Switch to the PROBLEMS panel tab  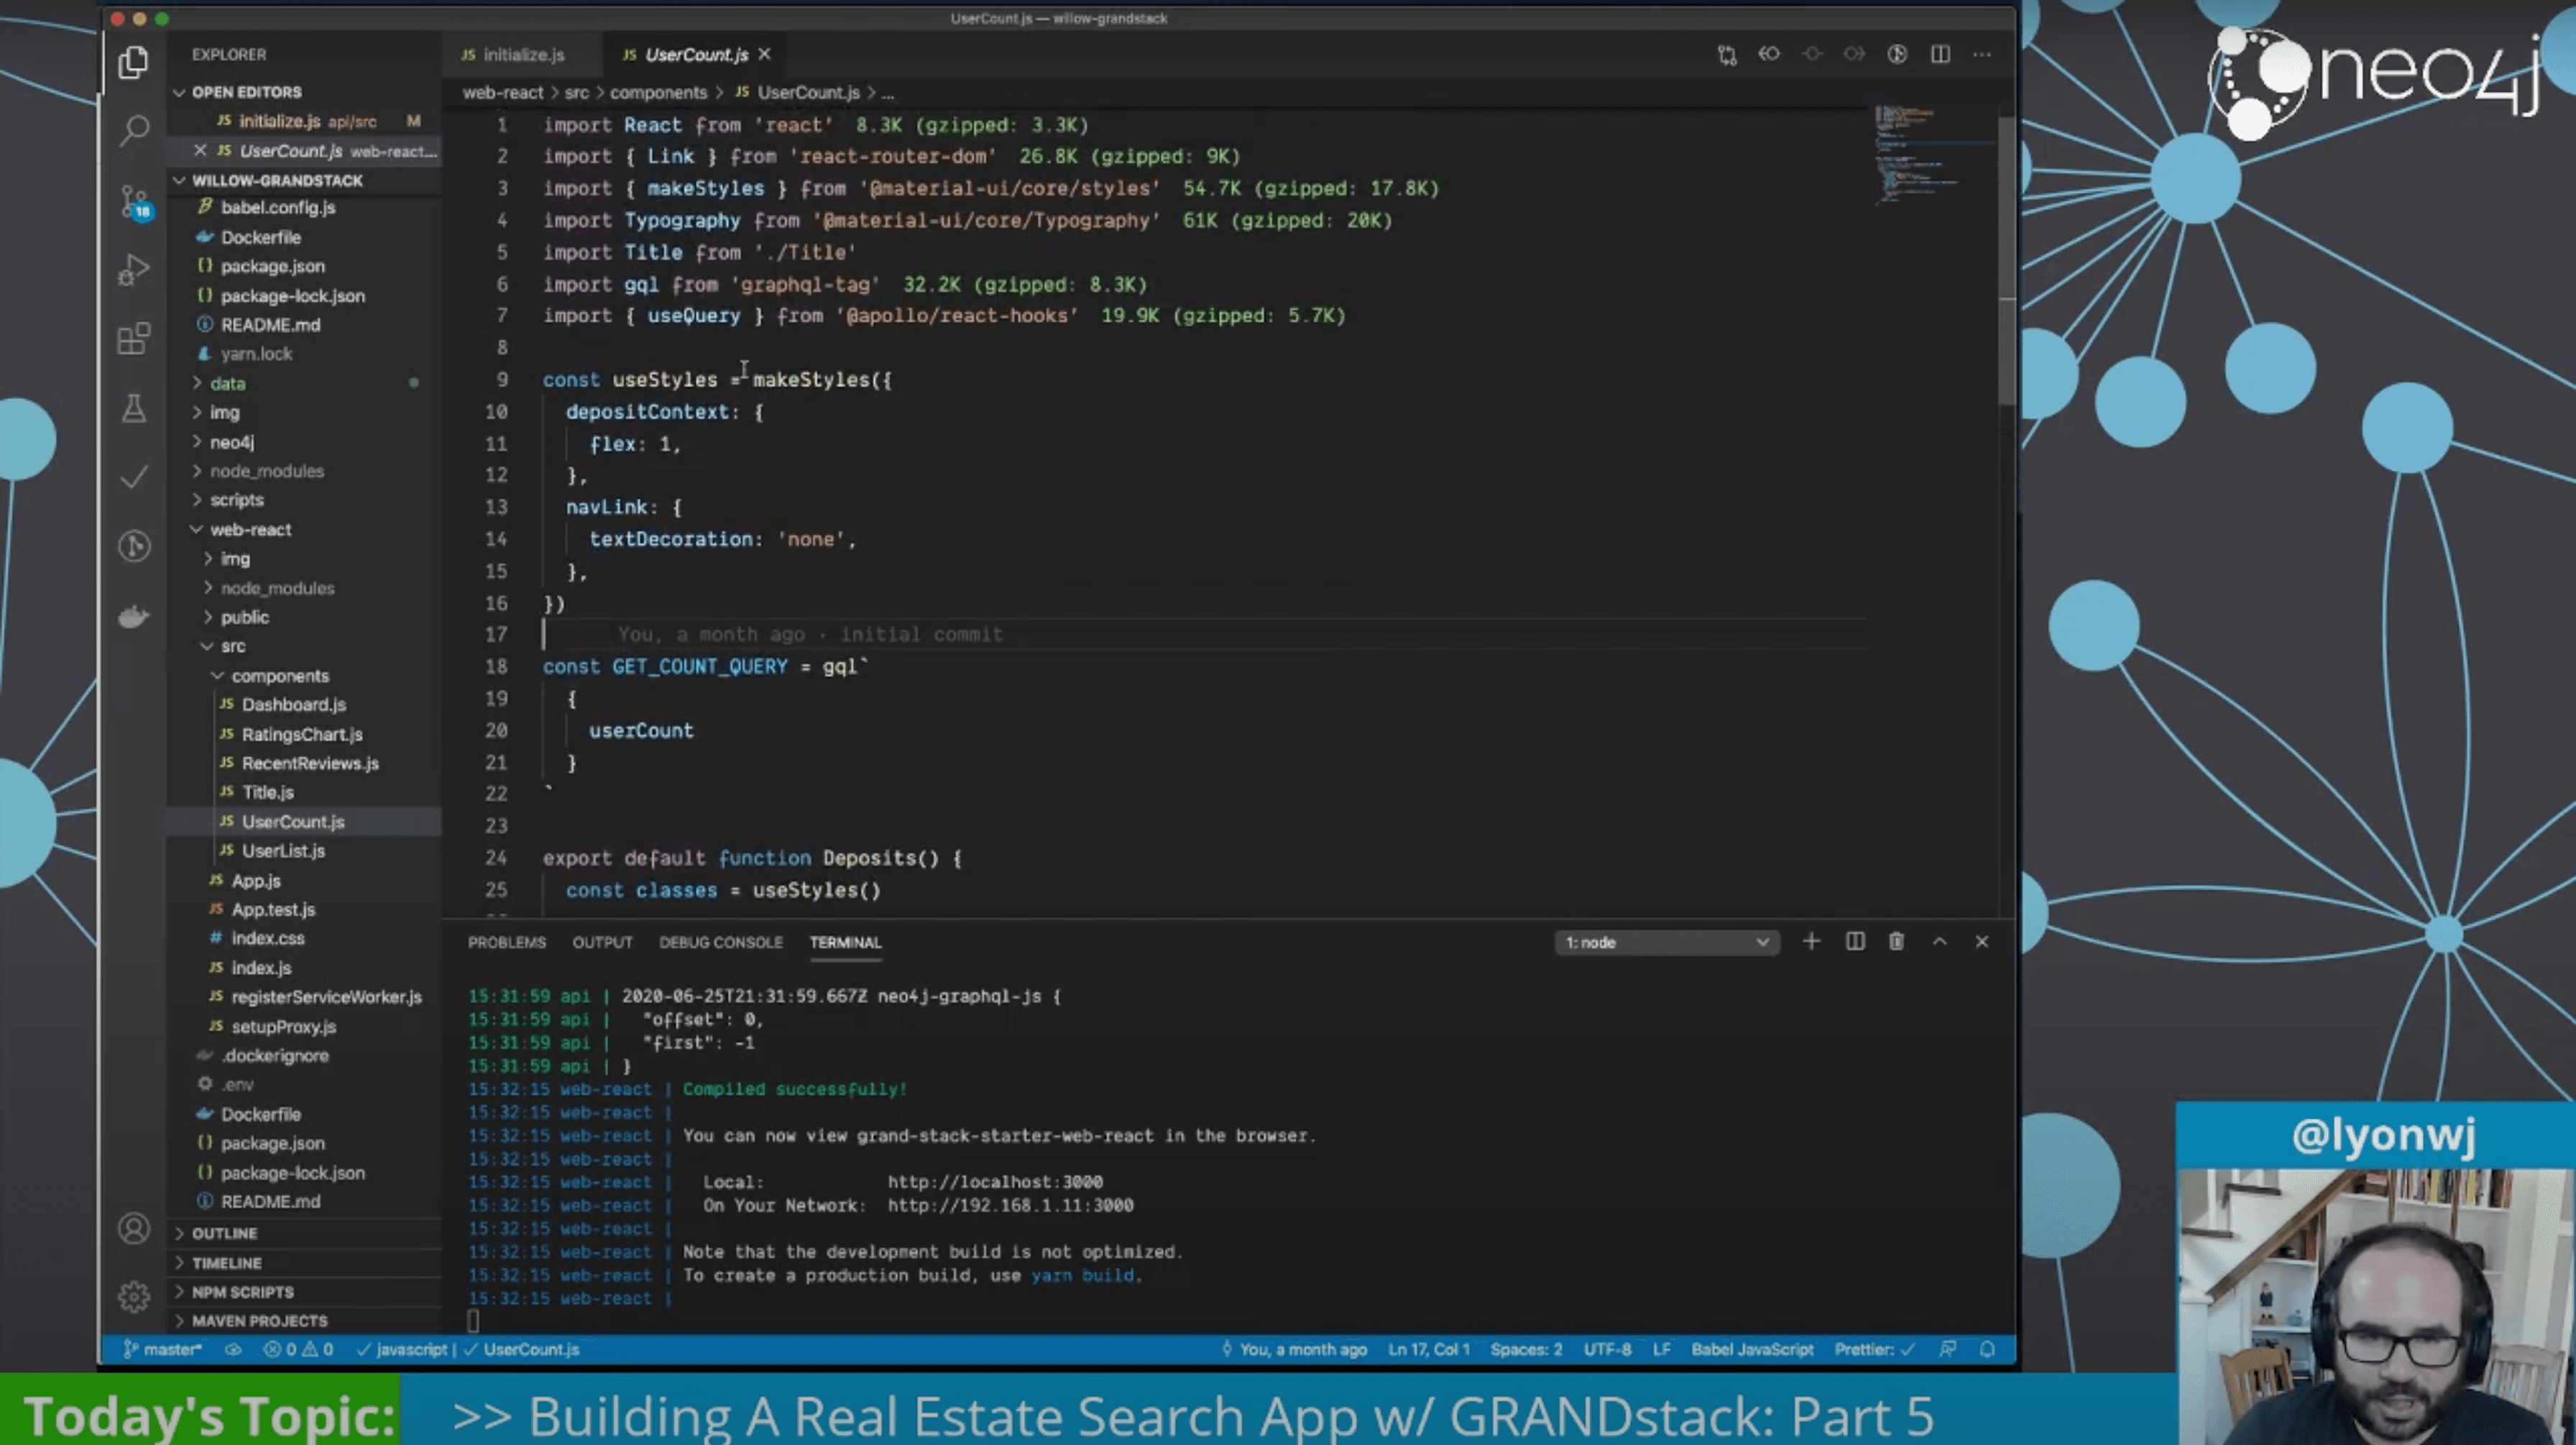[x=506, y=942]
